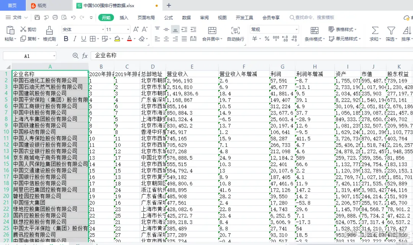Open Conditional Formatting (条件格式)
Screen dimensions: 413x245
(x=314, y=34)
